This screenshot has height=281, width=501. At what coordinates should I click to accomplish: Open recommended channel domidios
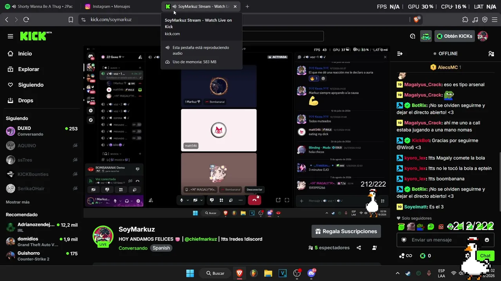click(x=41, y=242)
